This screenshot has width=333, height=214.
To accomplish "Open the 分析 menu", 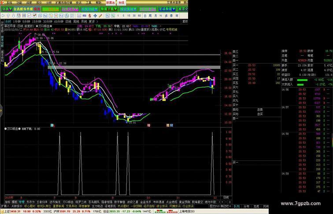I will click(49, 3).
